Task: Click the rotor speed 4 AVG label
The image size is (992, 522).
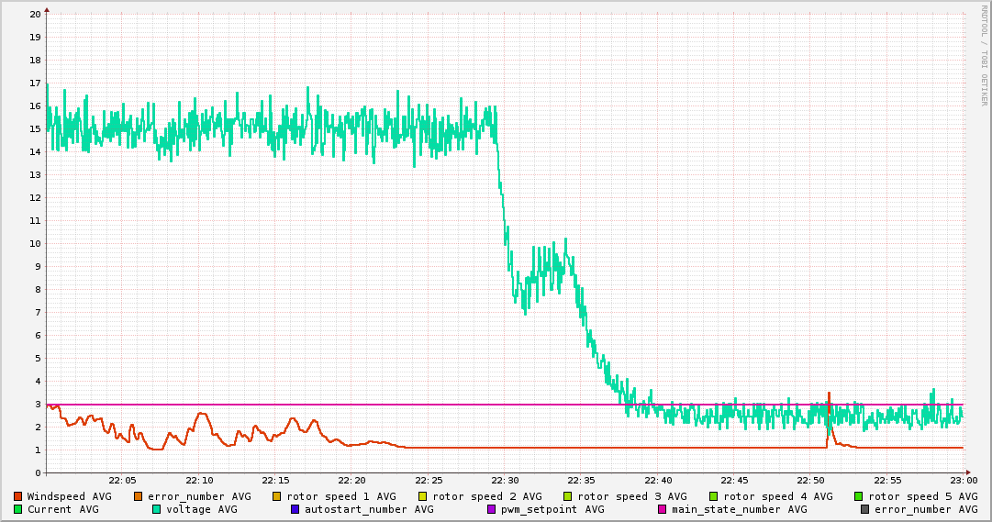Action: click(x=777, y=496)
